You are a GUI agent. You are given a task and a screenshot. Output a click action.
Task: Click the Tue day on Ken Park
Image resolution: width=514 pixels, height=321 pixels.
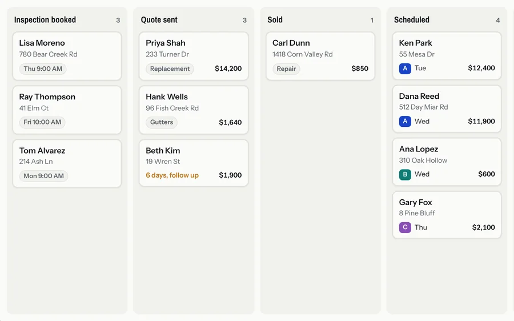(420, 68)
